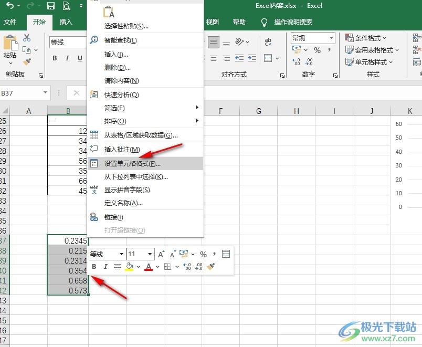422x347 pixels.
Task: Apply the red font color A in the mini toolbar
Action: click(x=149, y=267)
